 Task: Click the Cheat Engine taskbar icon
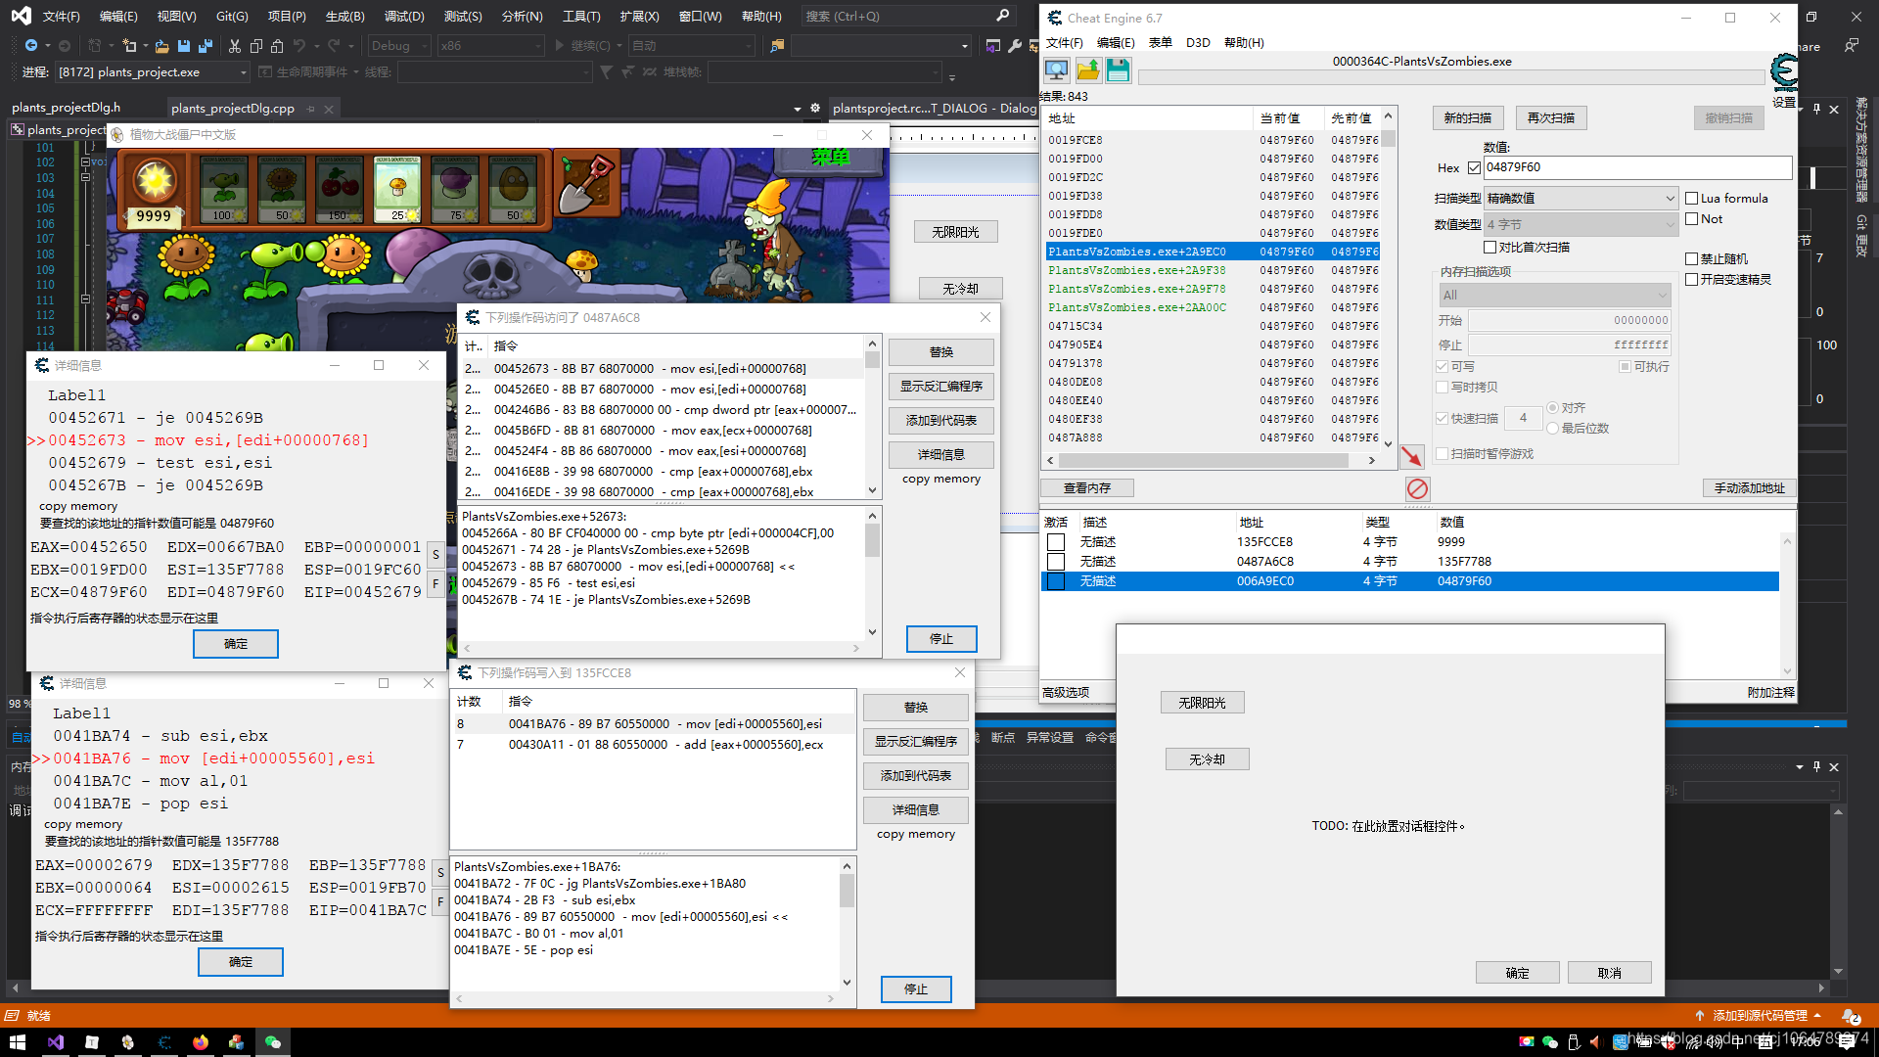(164, 1042)
